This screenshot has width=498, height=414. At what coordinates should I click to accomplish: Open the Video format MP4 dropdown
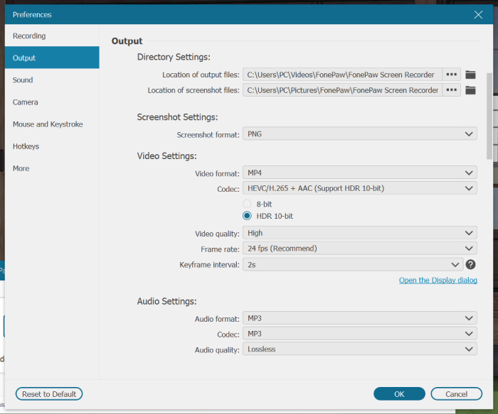pyautogui.click(x=360, y=173)
